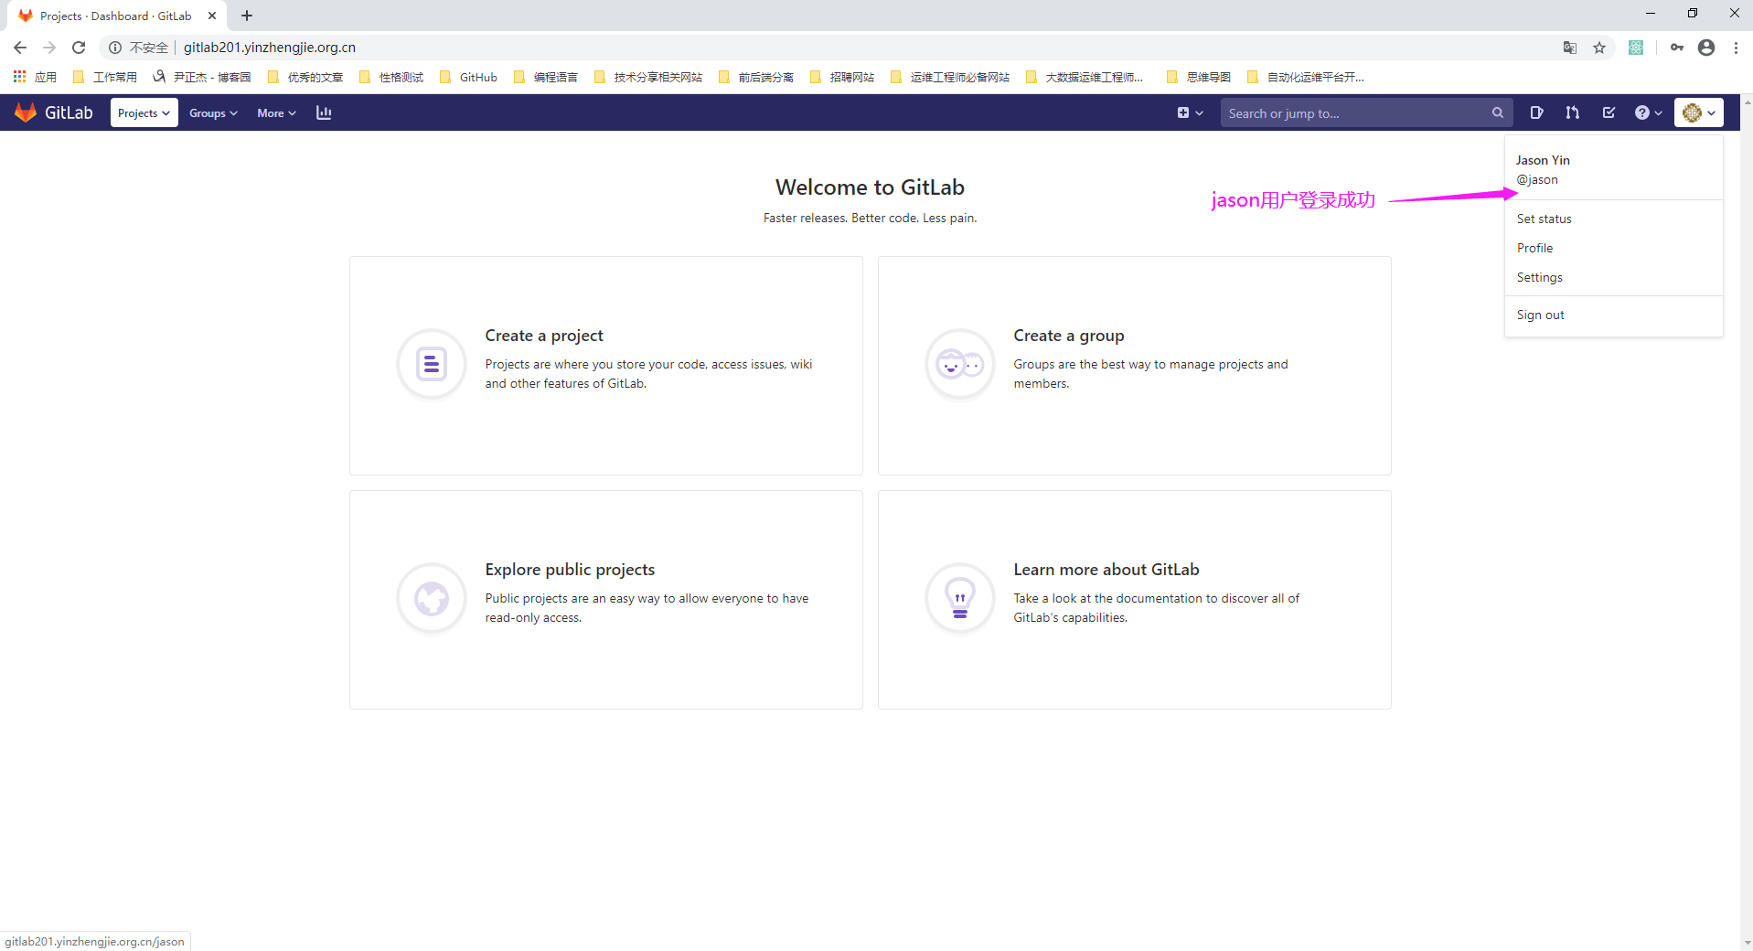Viewport: 1753px width, 951px height.
Task: Expand the Groups dropdown
Action: tap(213, 112)
